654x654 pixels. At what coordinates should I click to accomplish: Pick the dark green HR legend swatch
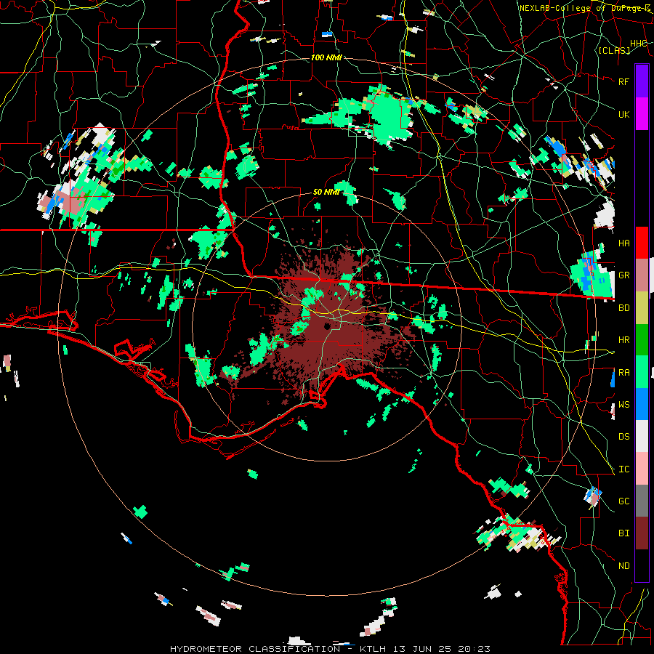pos(642,339)
